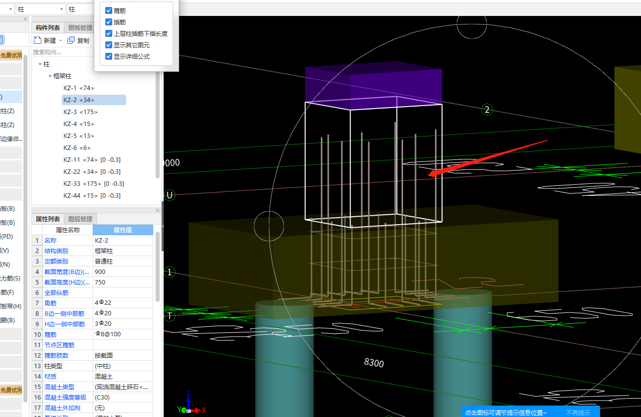
Task: Click the H边一侧中部筋 value 3Φ20
Action: tap(123, 324)
